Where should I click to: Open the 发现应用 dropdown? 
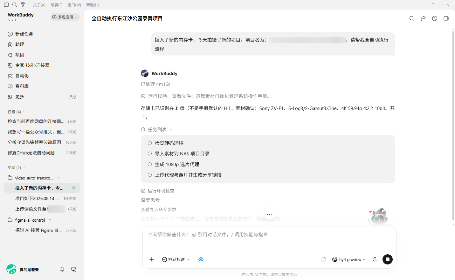point(65,17)
